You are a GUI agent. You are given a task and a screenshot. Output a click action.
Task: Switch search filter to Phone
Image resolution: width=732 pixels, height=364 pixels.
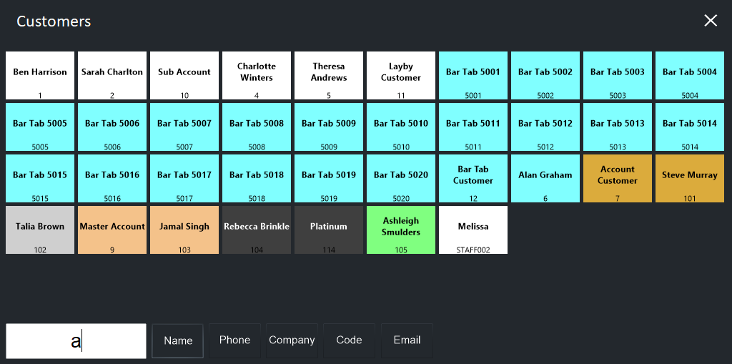click(x=234, y=340)
